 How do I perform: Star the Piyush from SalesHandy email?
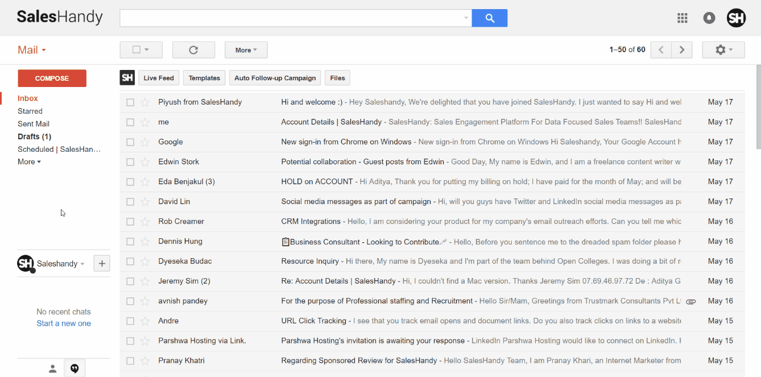[x=145, y=102]
